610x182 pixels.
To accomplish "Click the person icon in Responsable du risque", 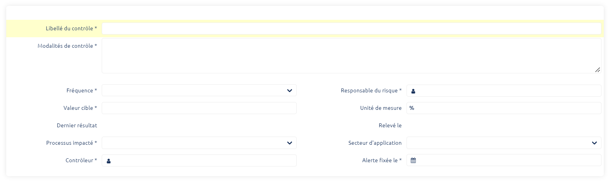I will coord(413,91).
